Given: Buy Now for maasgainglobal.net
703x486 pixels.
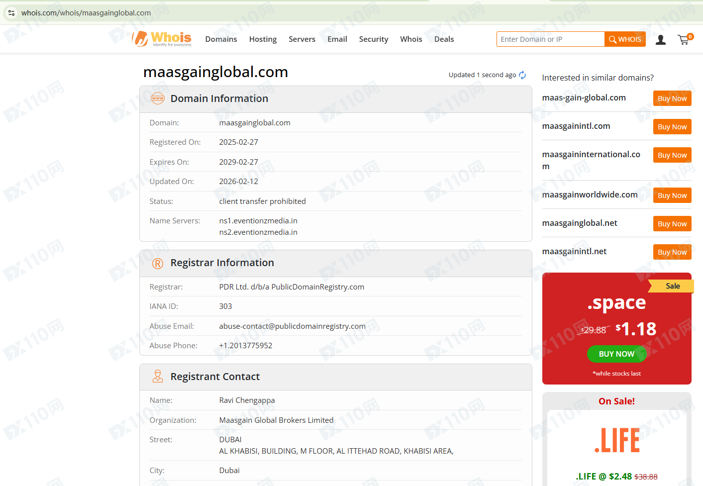Looking at the screenshot, I should (672, 224).
